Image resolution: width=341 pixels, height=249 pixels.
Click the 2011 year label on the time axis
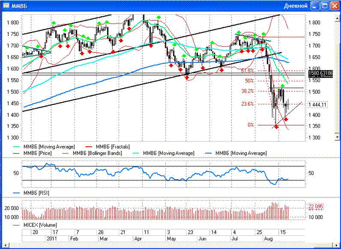click(51, 239)
